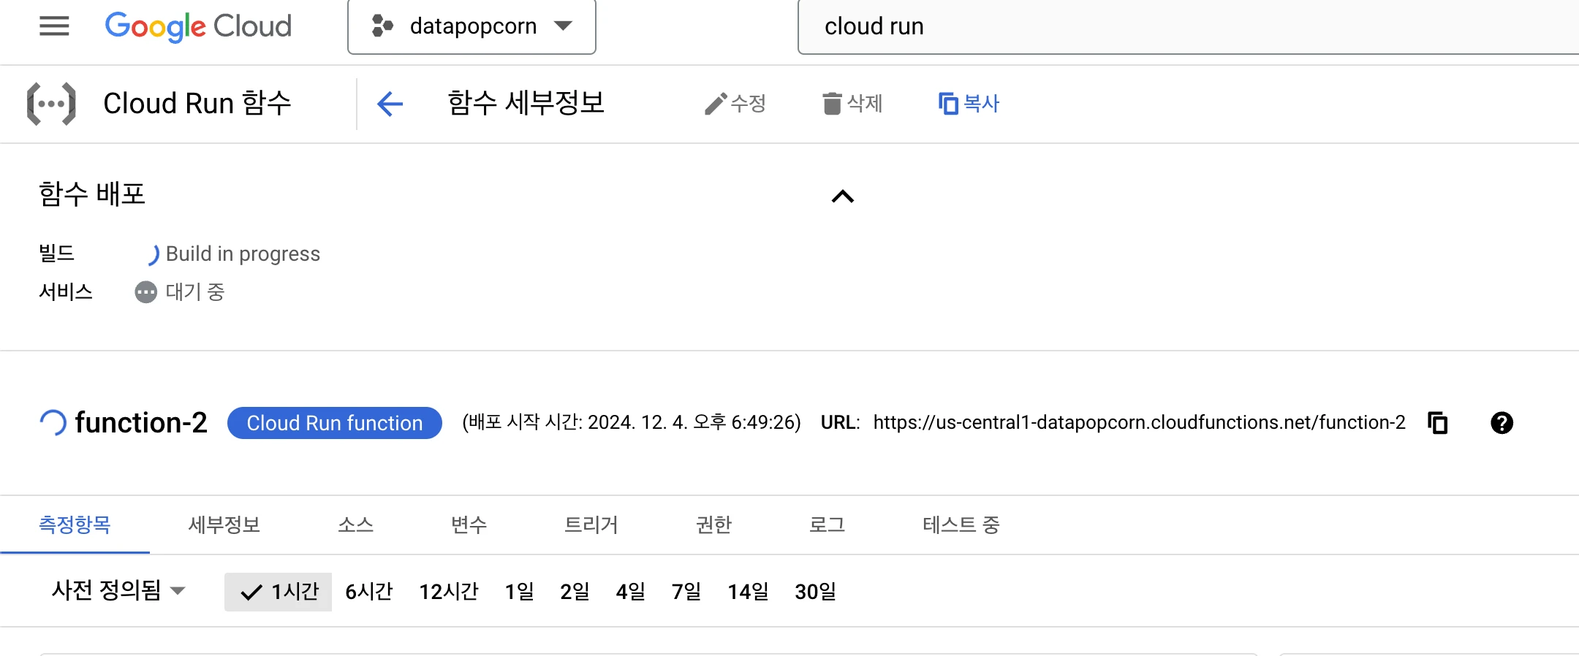Switch to the 측정항목 tab
Image resolution: width=1579 pixels, height=656 pixels.
pos(75,525)
